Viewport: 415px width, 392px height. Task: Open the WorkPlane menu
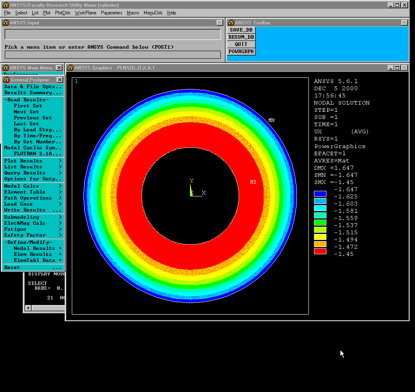85,13
